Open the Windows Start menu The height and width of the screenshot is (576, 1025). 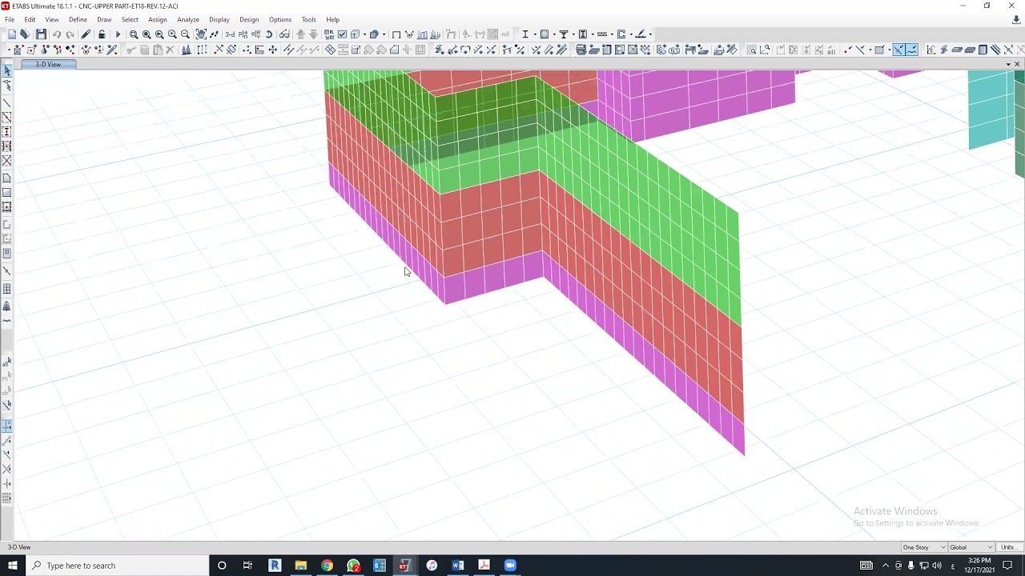pos(13,566)
